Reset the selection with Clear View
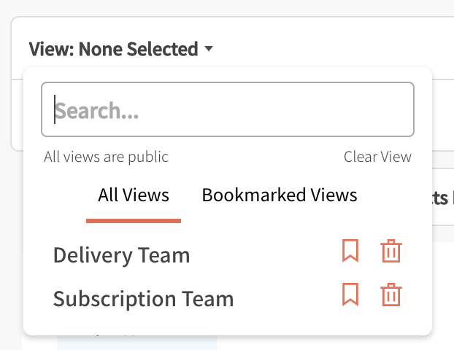Image resolution: width=454 pixels, height=350 pixels. 377,157
